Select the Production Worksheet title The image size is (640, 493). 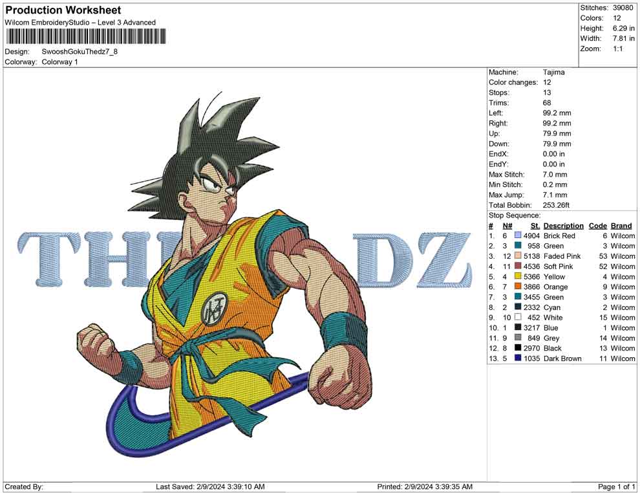tap(63, 10)
